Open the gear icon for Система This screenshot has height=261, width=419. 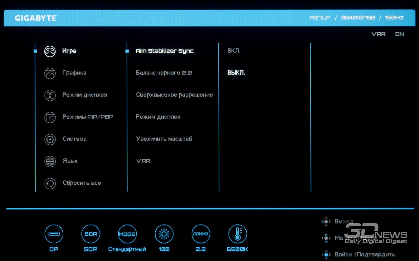point(50,139)
